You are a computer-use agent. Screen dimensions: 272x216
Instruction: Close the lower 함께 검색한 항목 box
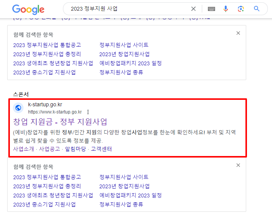click(238, 165)
